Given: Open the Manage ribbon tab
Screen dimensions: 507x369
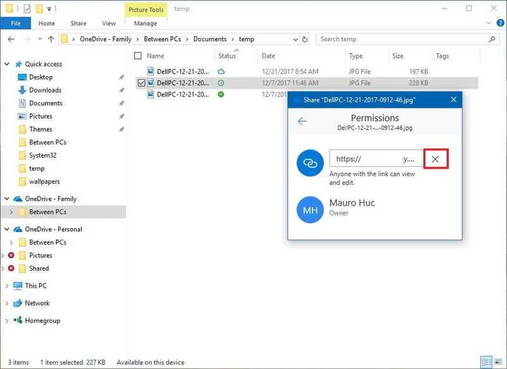Looking at the screenshot, I should pyautogui.click(x=146, y=23).
